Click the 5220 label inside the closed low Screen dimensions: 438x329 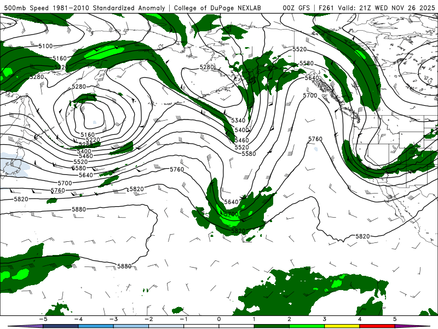(x=93, y=140)
